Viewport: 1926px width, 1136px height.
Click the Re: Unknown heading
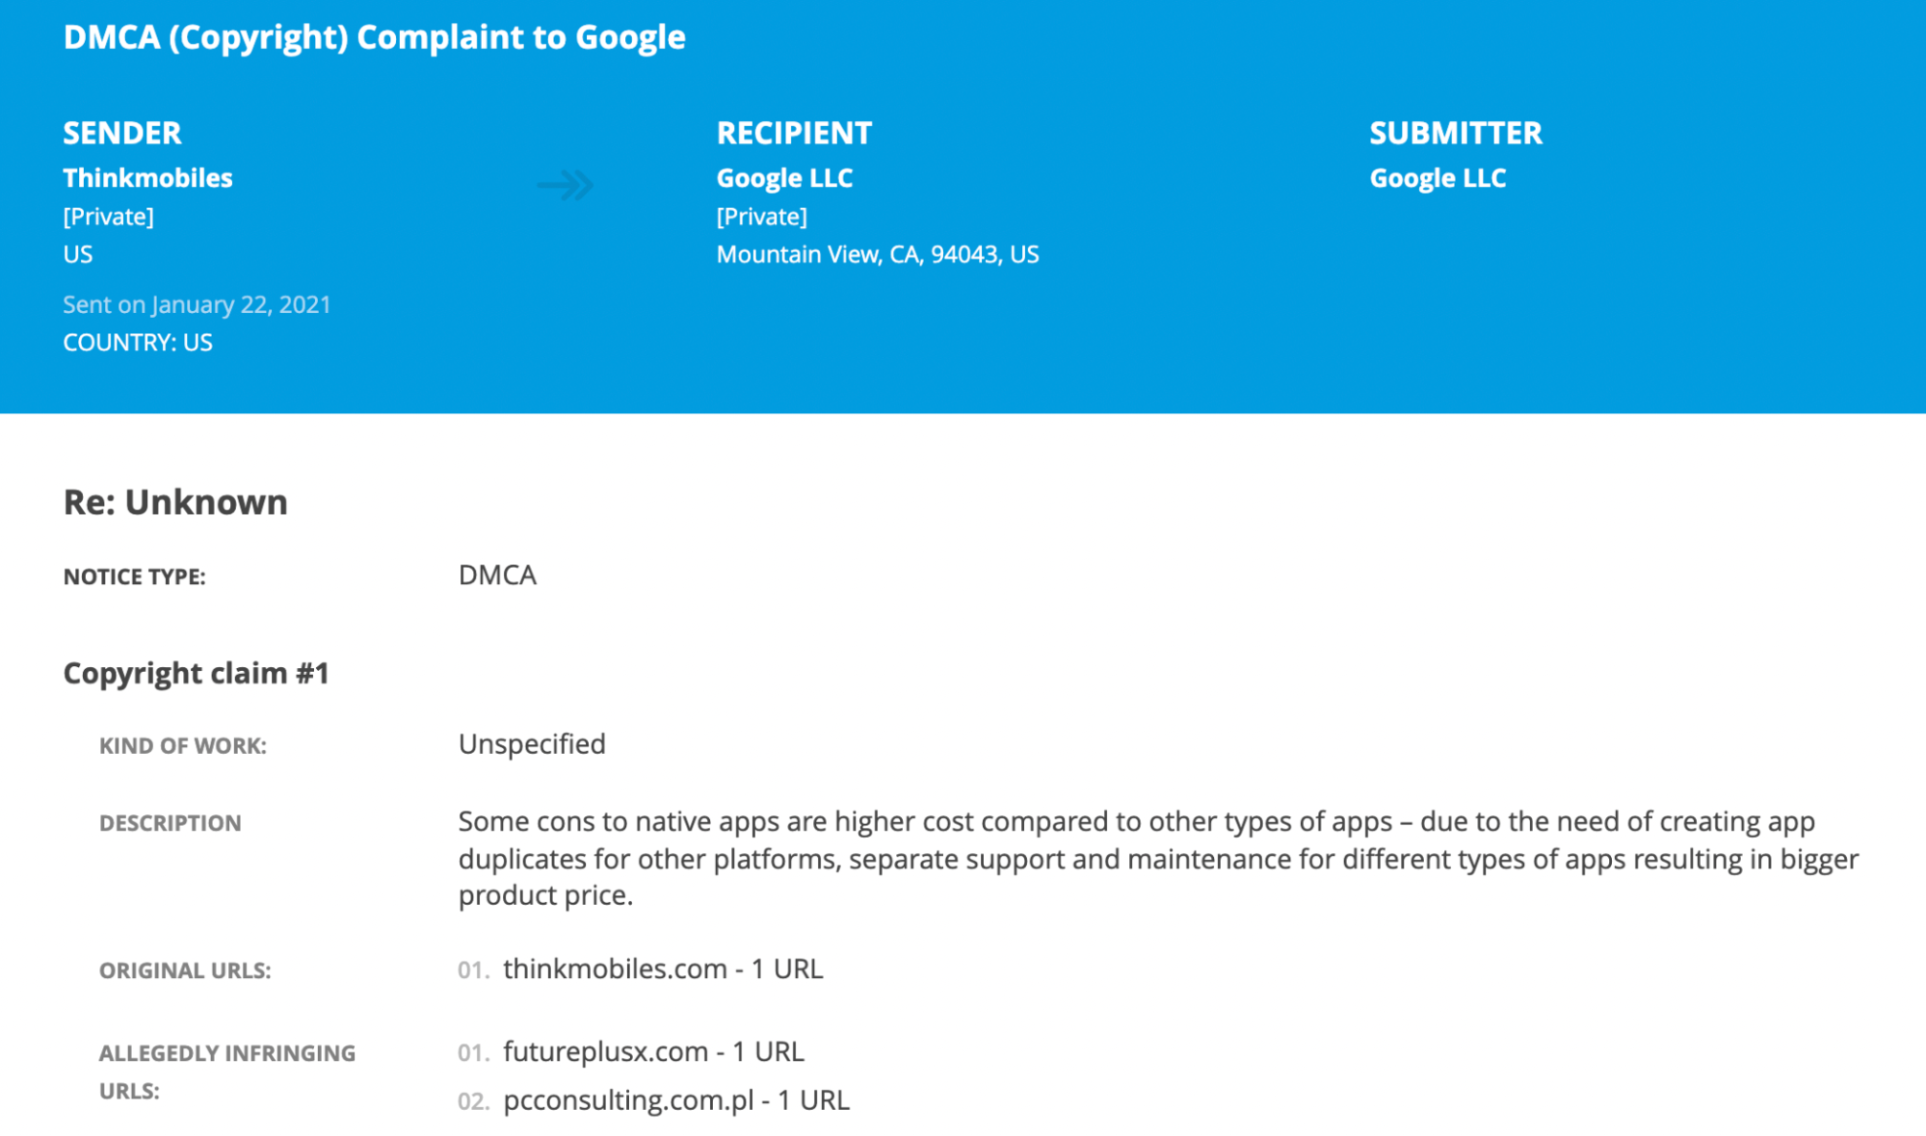coord(175,502)
